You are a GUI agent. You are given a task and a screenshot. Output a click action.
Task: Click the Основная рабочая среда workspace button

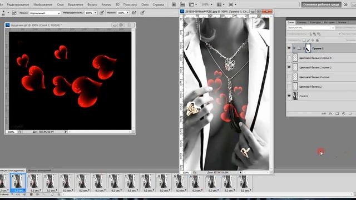pos(321,4)
